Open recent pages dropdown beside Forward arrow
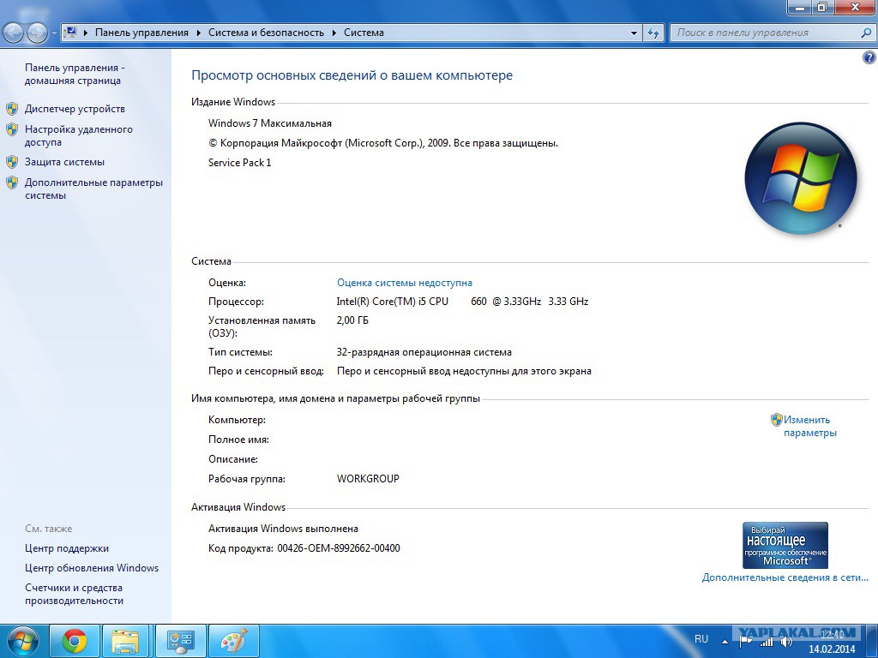Screen dimensions: 878x658 point(54,33)
